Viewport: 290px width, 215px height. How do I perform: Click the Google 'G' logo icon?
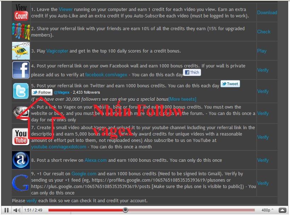click(x=21, y=183)
